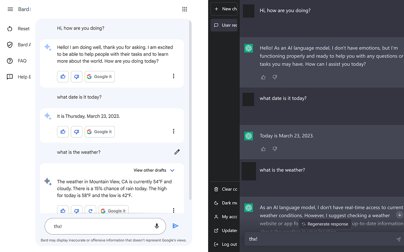Image resolution: width=404 pixels, height=252 pixels.
Task: Click Regenerate response button in ChatGPT
Action: [x=325, y=224]
